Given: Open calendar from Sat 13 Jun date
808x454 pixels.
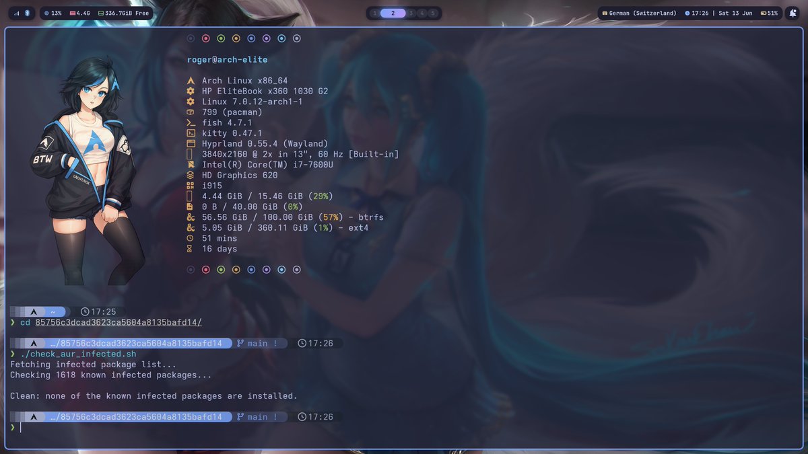Looking at the screenshot, I should (734, 13).
